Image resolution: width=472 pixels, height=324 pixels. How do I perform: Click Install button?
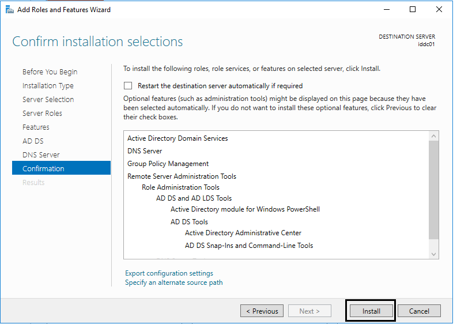(371, 311)
